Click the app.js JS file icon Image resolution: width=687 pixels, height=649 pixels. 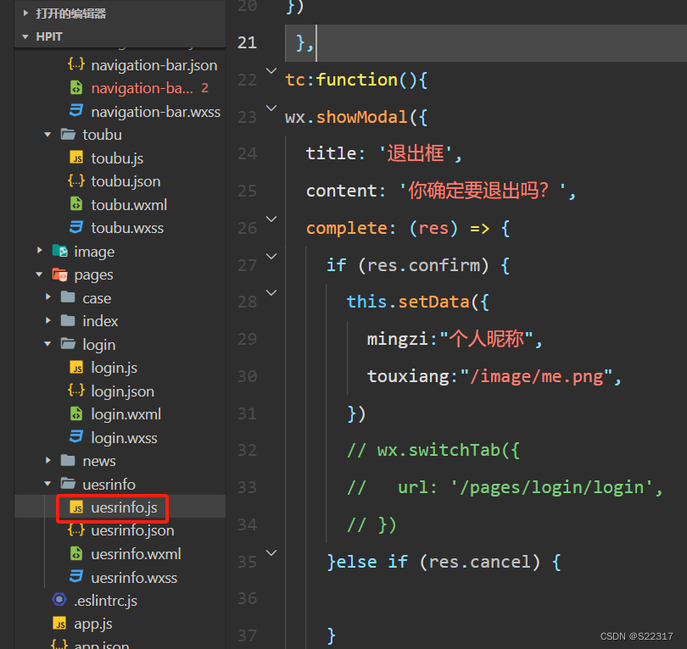point(59,624)
